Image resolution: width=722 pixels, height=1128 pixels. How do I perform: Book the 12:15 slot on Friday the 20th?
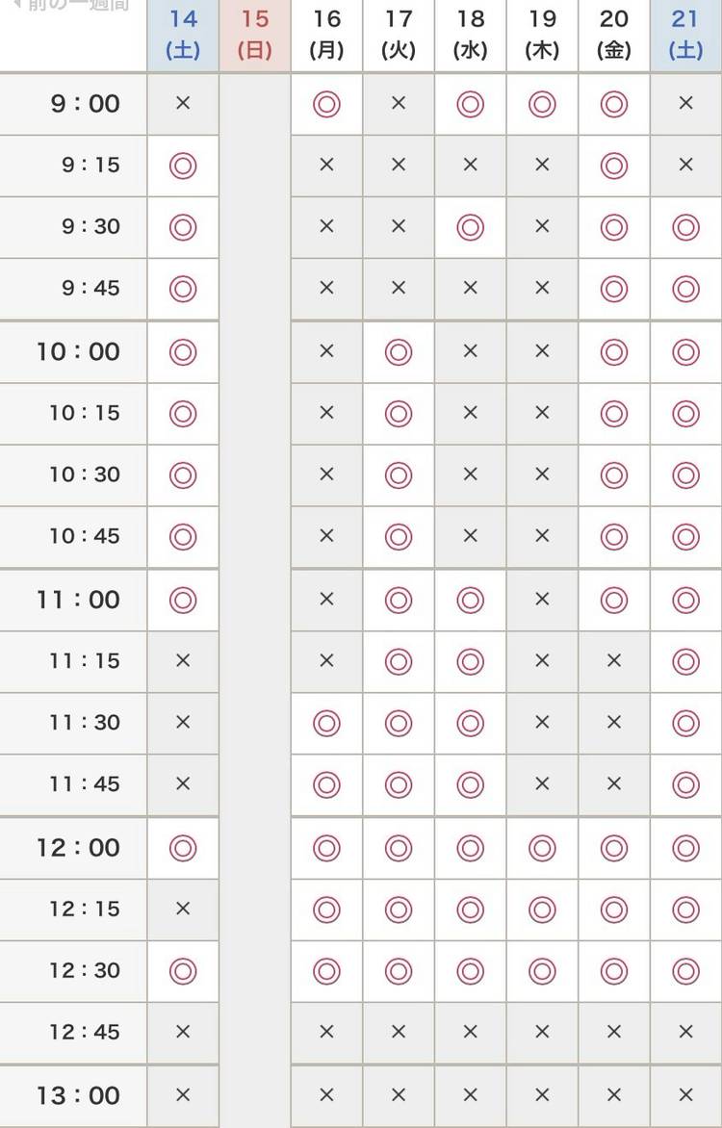pos(614,909)
